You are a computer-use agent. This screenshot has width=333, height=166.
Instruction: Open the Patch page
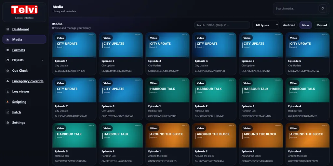click(x=16, y=112)
